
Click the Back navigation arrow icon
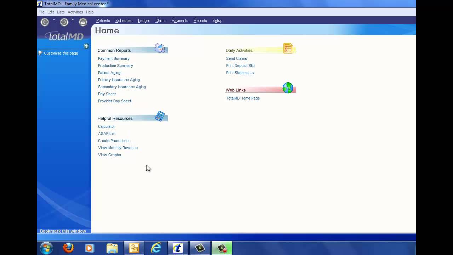(x=45, y=22)
